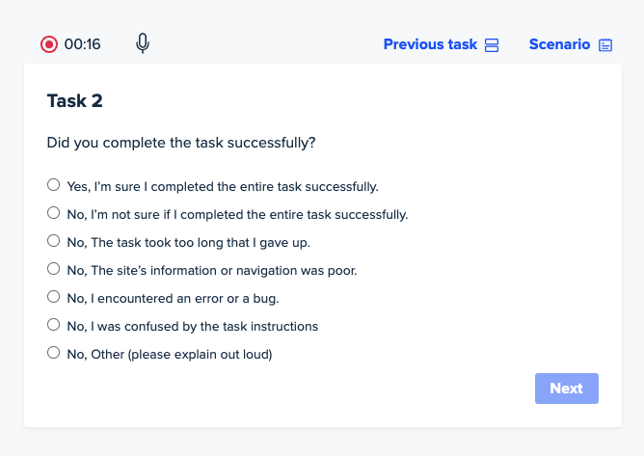Image resolution: width=644 pixels, height=456 pixels.
Task: Click the microphone icon
Action: [143, 43]
